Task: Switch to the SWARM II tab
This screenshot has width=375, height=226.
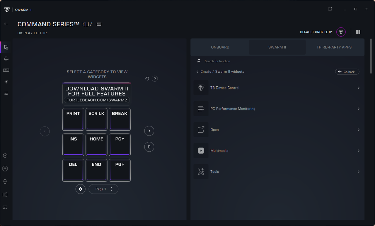Action: point(277,47)
